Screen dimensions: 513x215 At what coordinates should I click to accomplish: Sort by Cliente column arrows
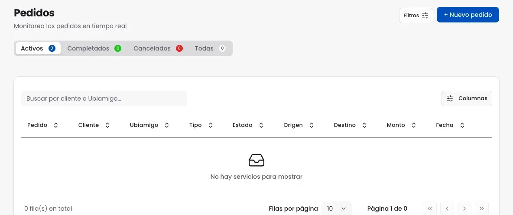pos(107,125)
